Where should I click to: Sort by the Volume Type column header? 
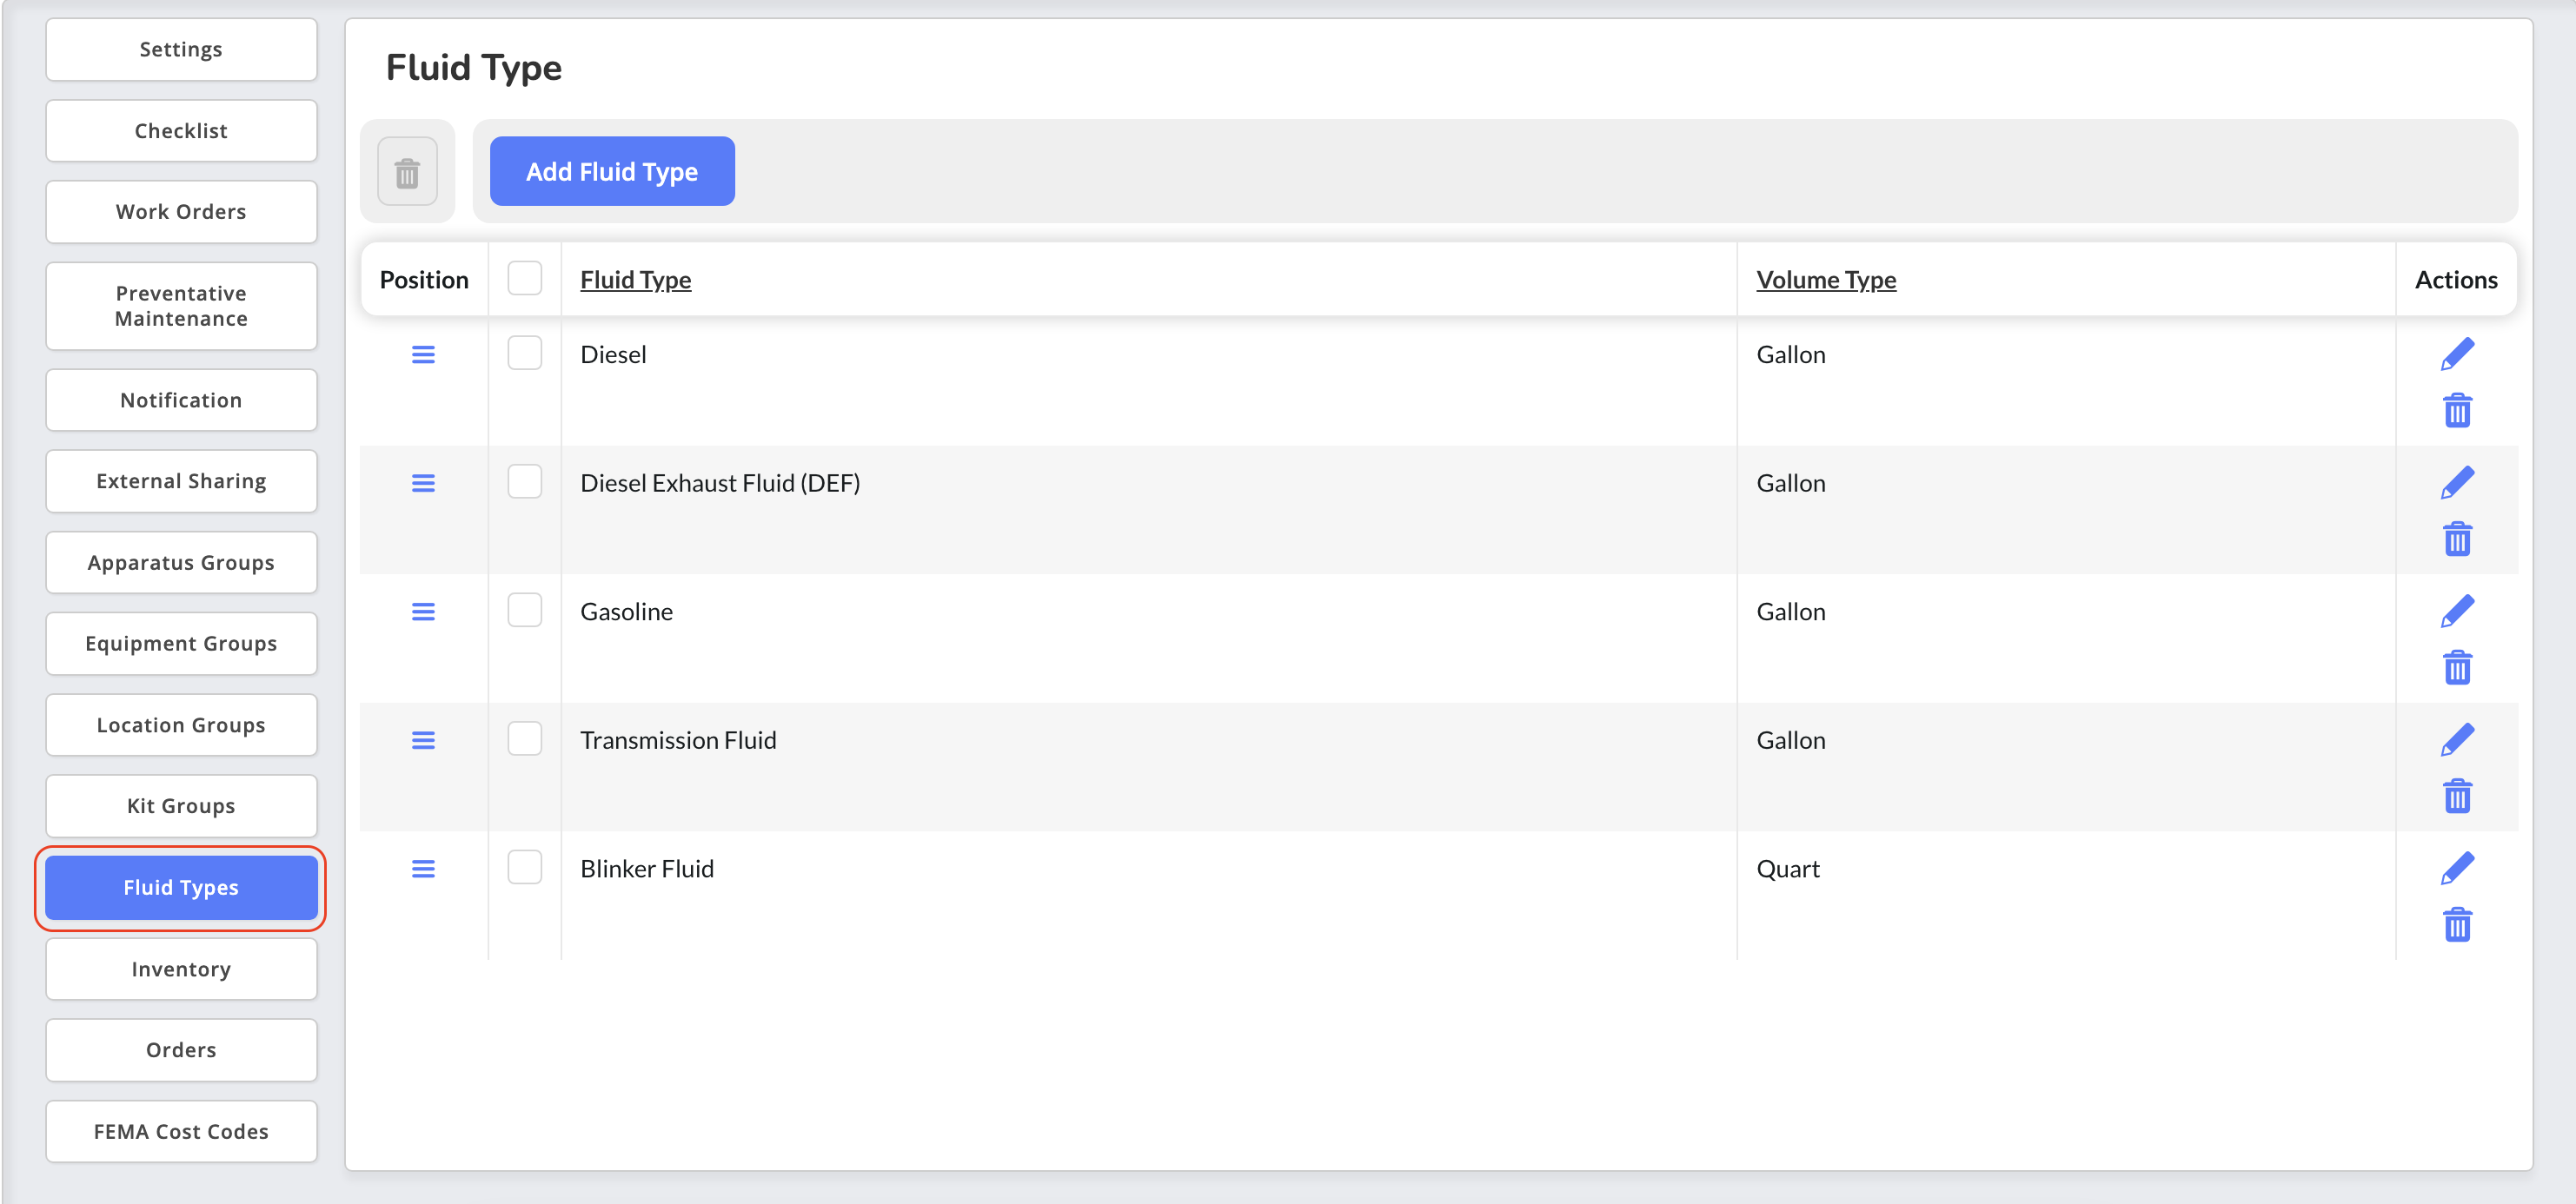[x=1826, y=280]
